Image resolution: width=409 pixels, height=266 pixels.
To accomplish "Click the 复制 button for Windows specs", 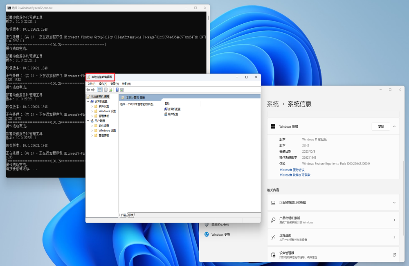I will tap(381, 126).
